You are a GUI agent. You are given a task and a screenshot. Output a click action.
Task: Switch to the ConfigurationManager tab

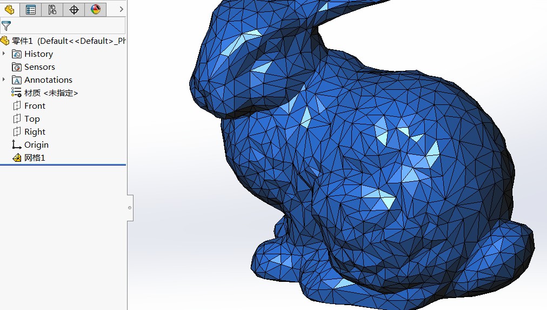(x=52, y=9)
